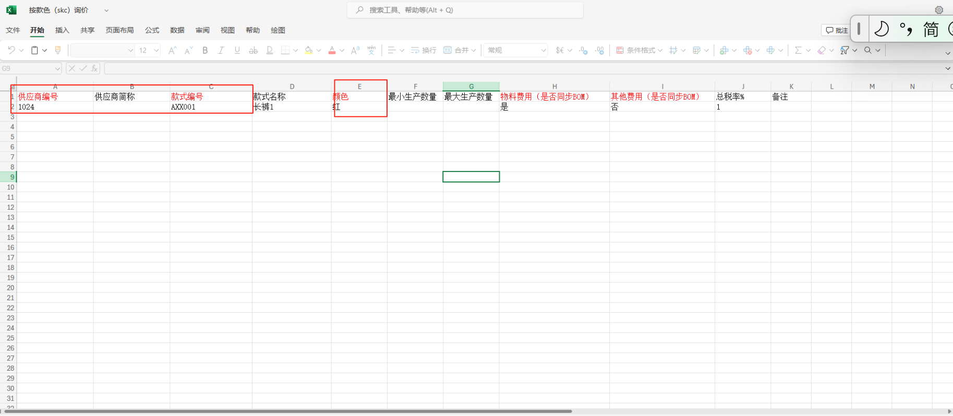Open the font size dropdown
The image size is (953, 416).
156,50
